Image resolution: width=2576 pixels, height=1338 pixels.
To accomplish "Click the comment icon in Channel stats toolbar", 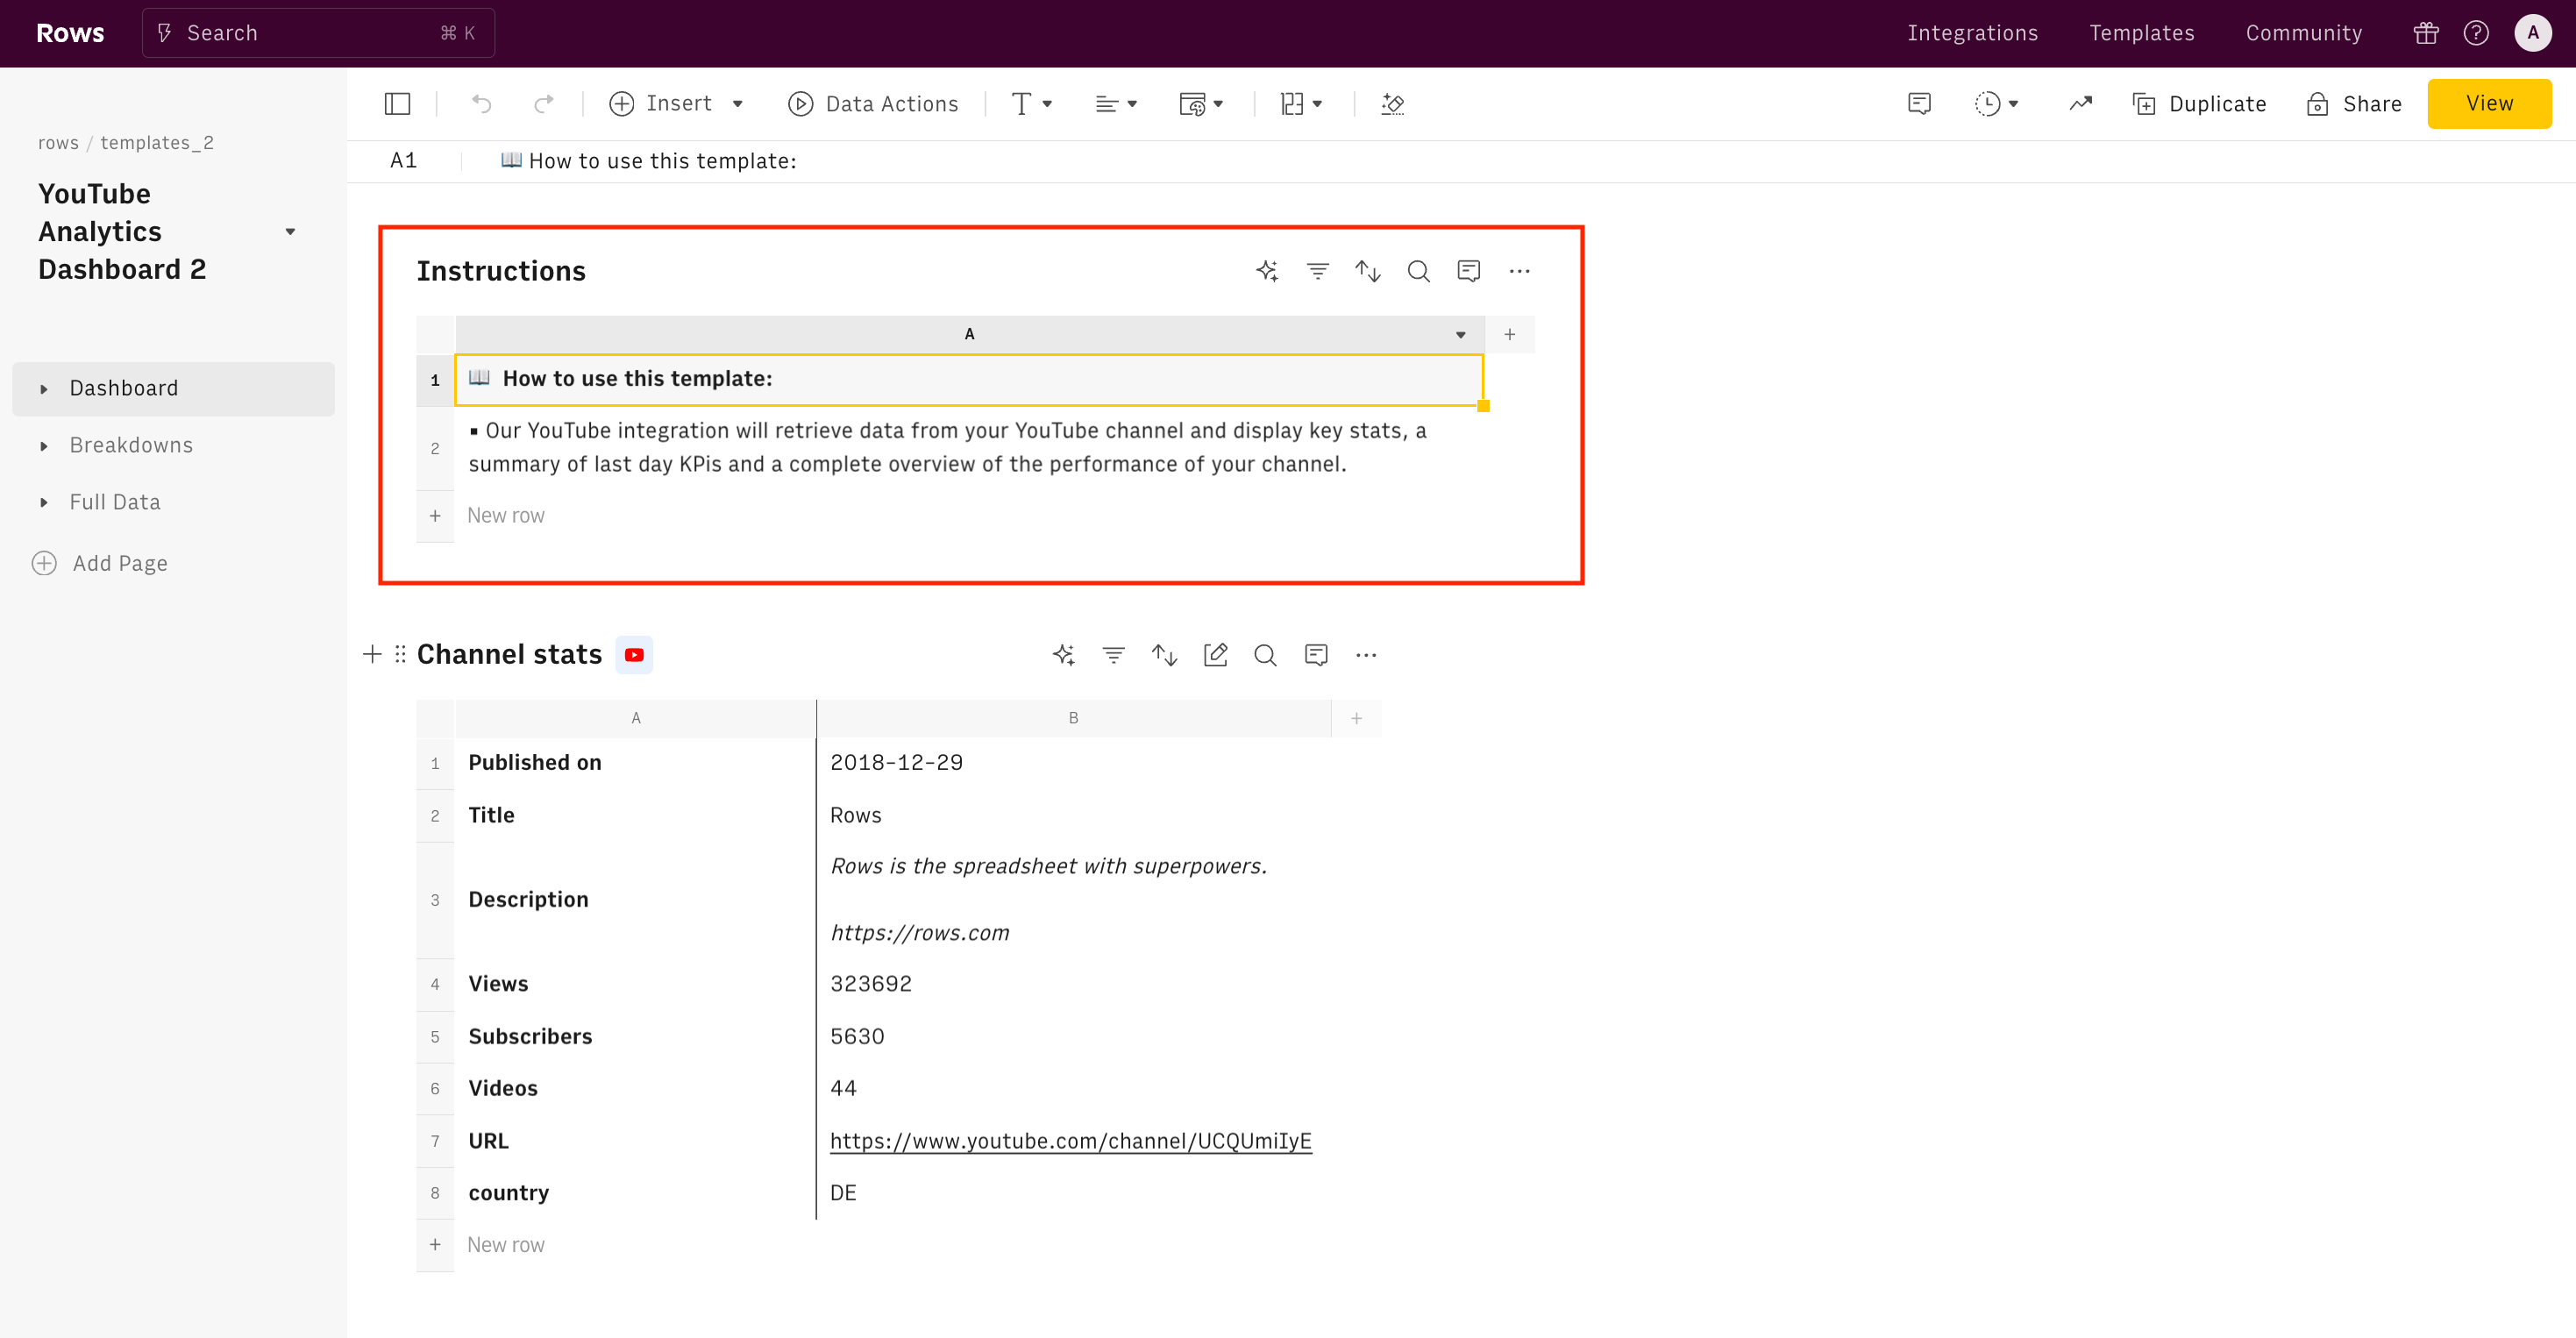I will 1315,654.
